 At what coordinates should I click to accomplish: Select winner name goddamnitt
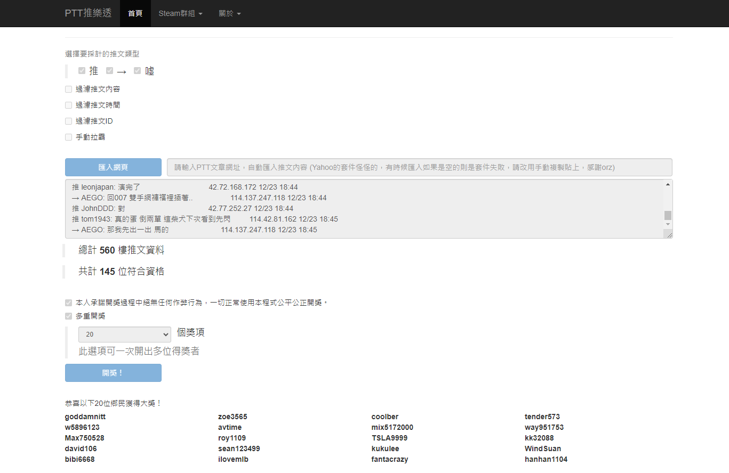[x=85, y=417]
